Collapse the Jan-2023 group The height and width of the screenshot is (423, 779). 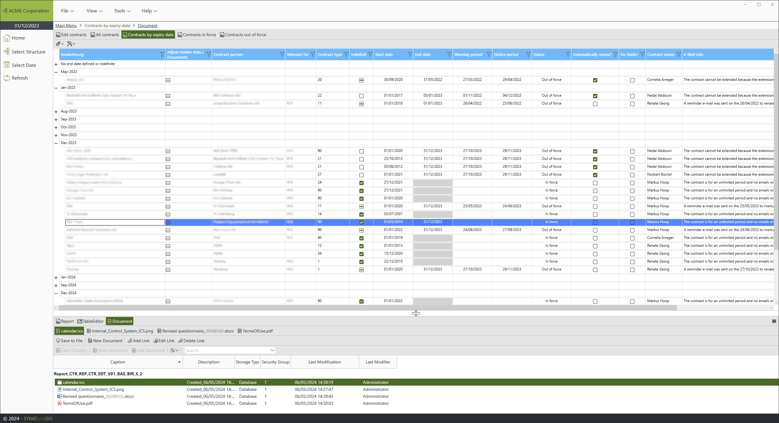(56, 88)
